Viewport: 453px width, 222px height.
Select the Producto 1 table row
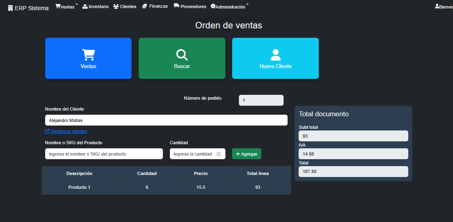[x=166, y=187]
